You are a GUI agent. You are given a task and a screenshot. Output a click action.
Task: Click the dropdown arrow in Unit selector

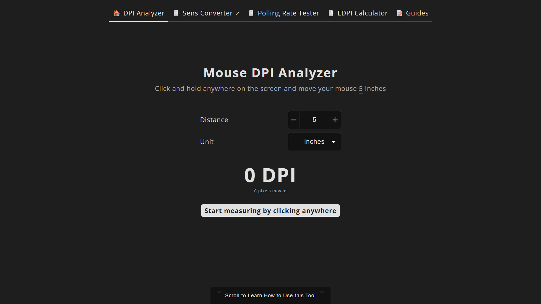(x=334, y=142)
